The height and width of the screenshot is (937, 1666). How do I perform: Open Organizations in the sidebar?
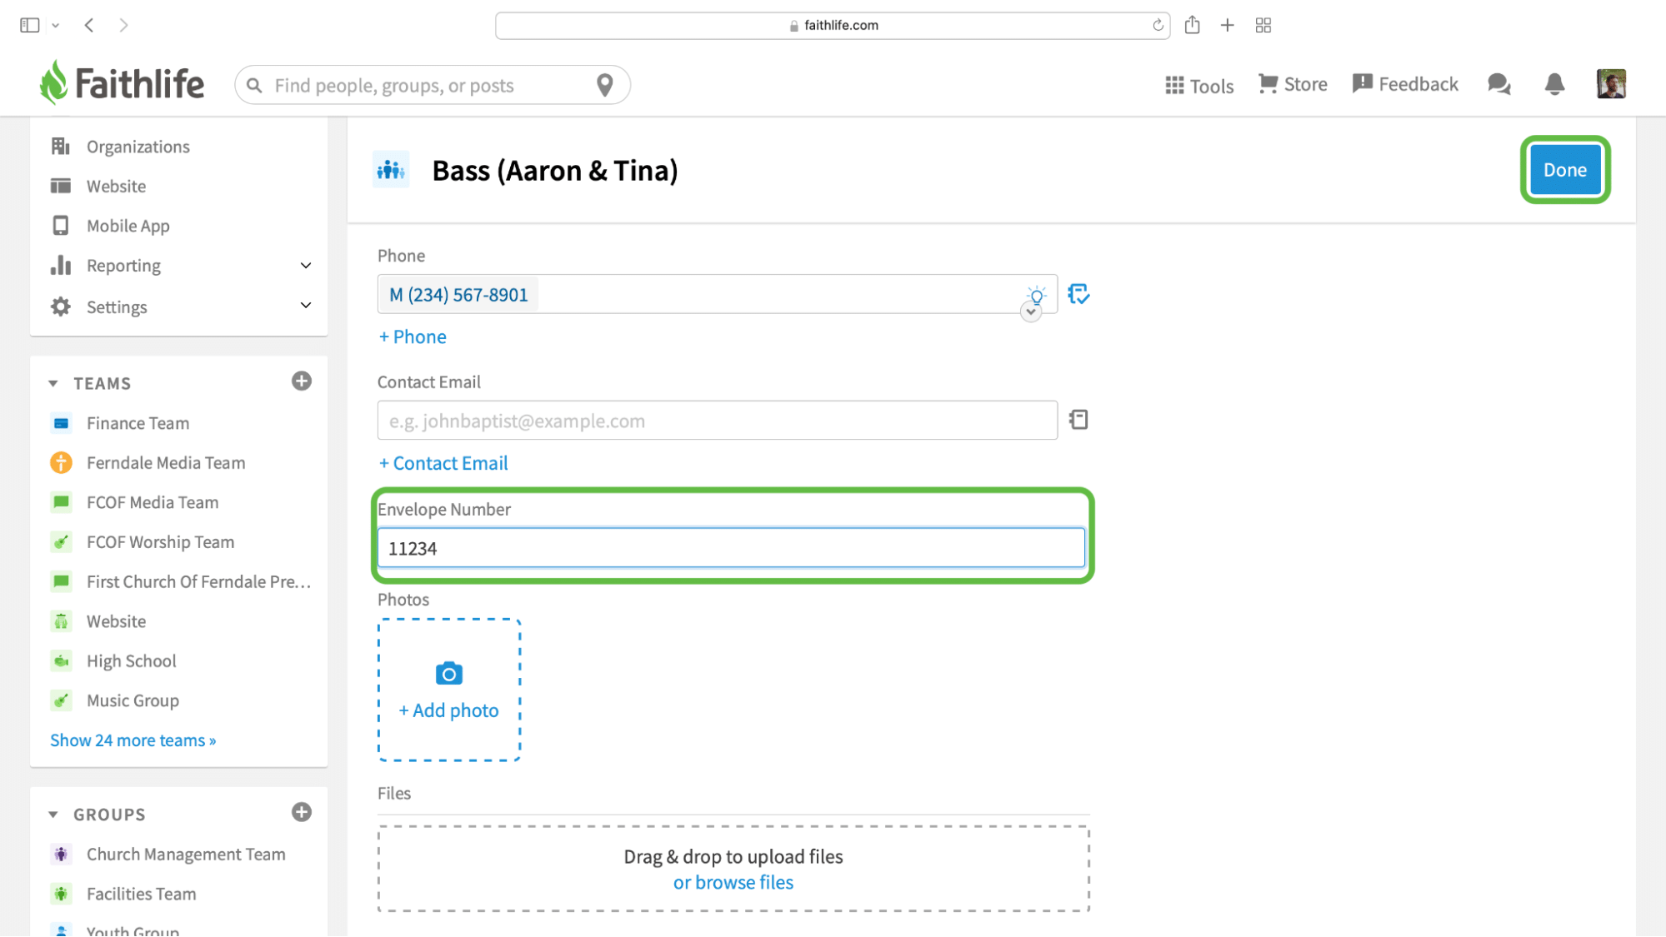click(x=138, y=147)
